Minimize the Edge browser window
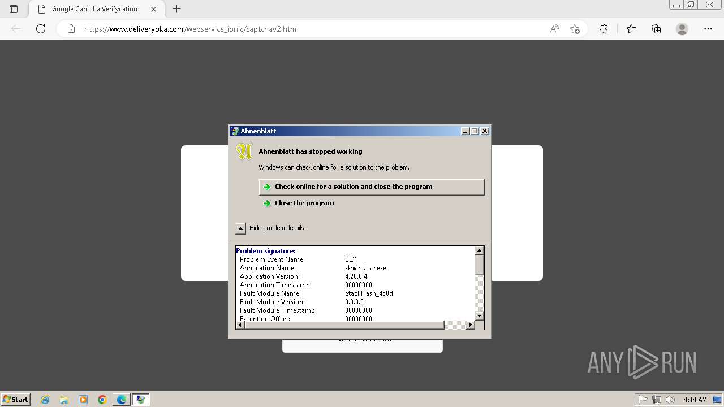Image resolution: width=724 pixels, height=407 pixels. click(x=675, y=5)
